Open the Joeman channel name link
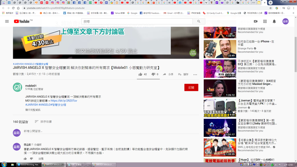This screenshot has height=167, width=297. [x=242, y=108]
